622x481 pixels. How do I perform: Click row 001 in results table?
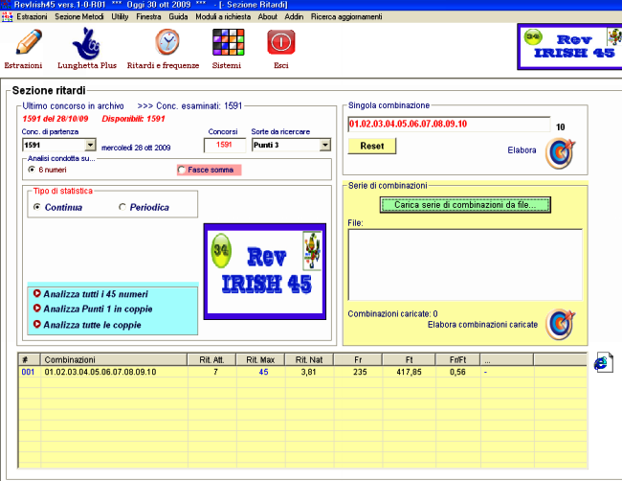[302, 372]
